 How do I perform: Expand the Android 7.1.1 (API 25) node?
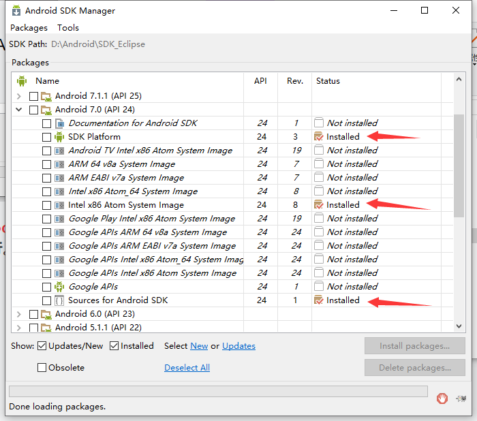point(19,97)
